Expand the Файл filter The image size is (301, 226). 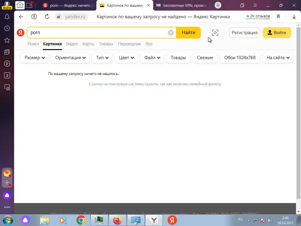pos(152,58)
